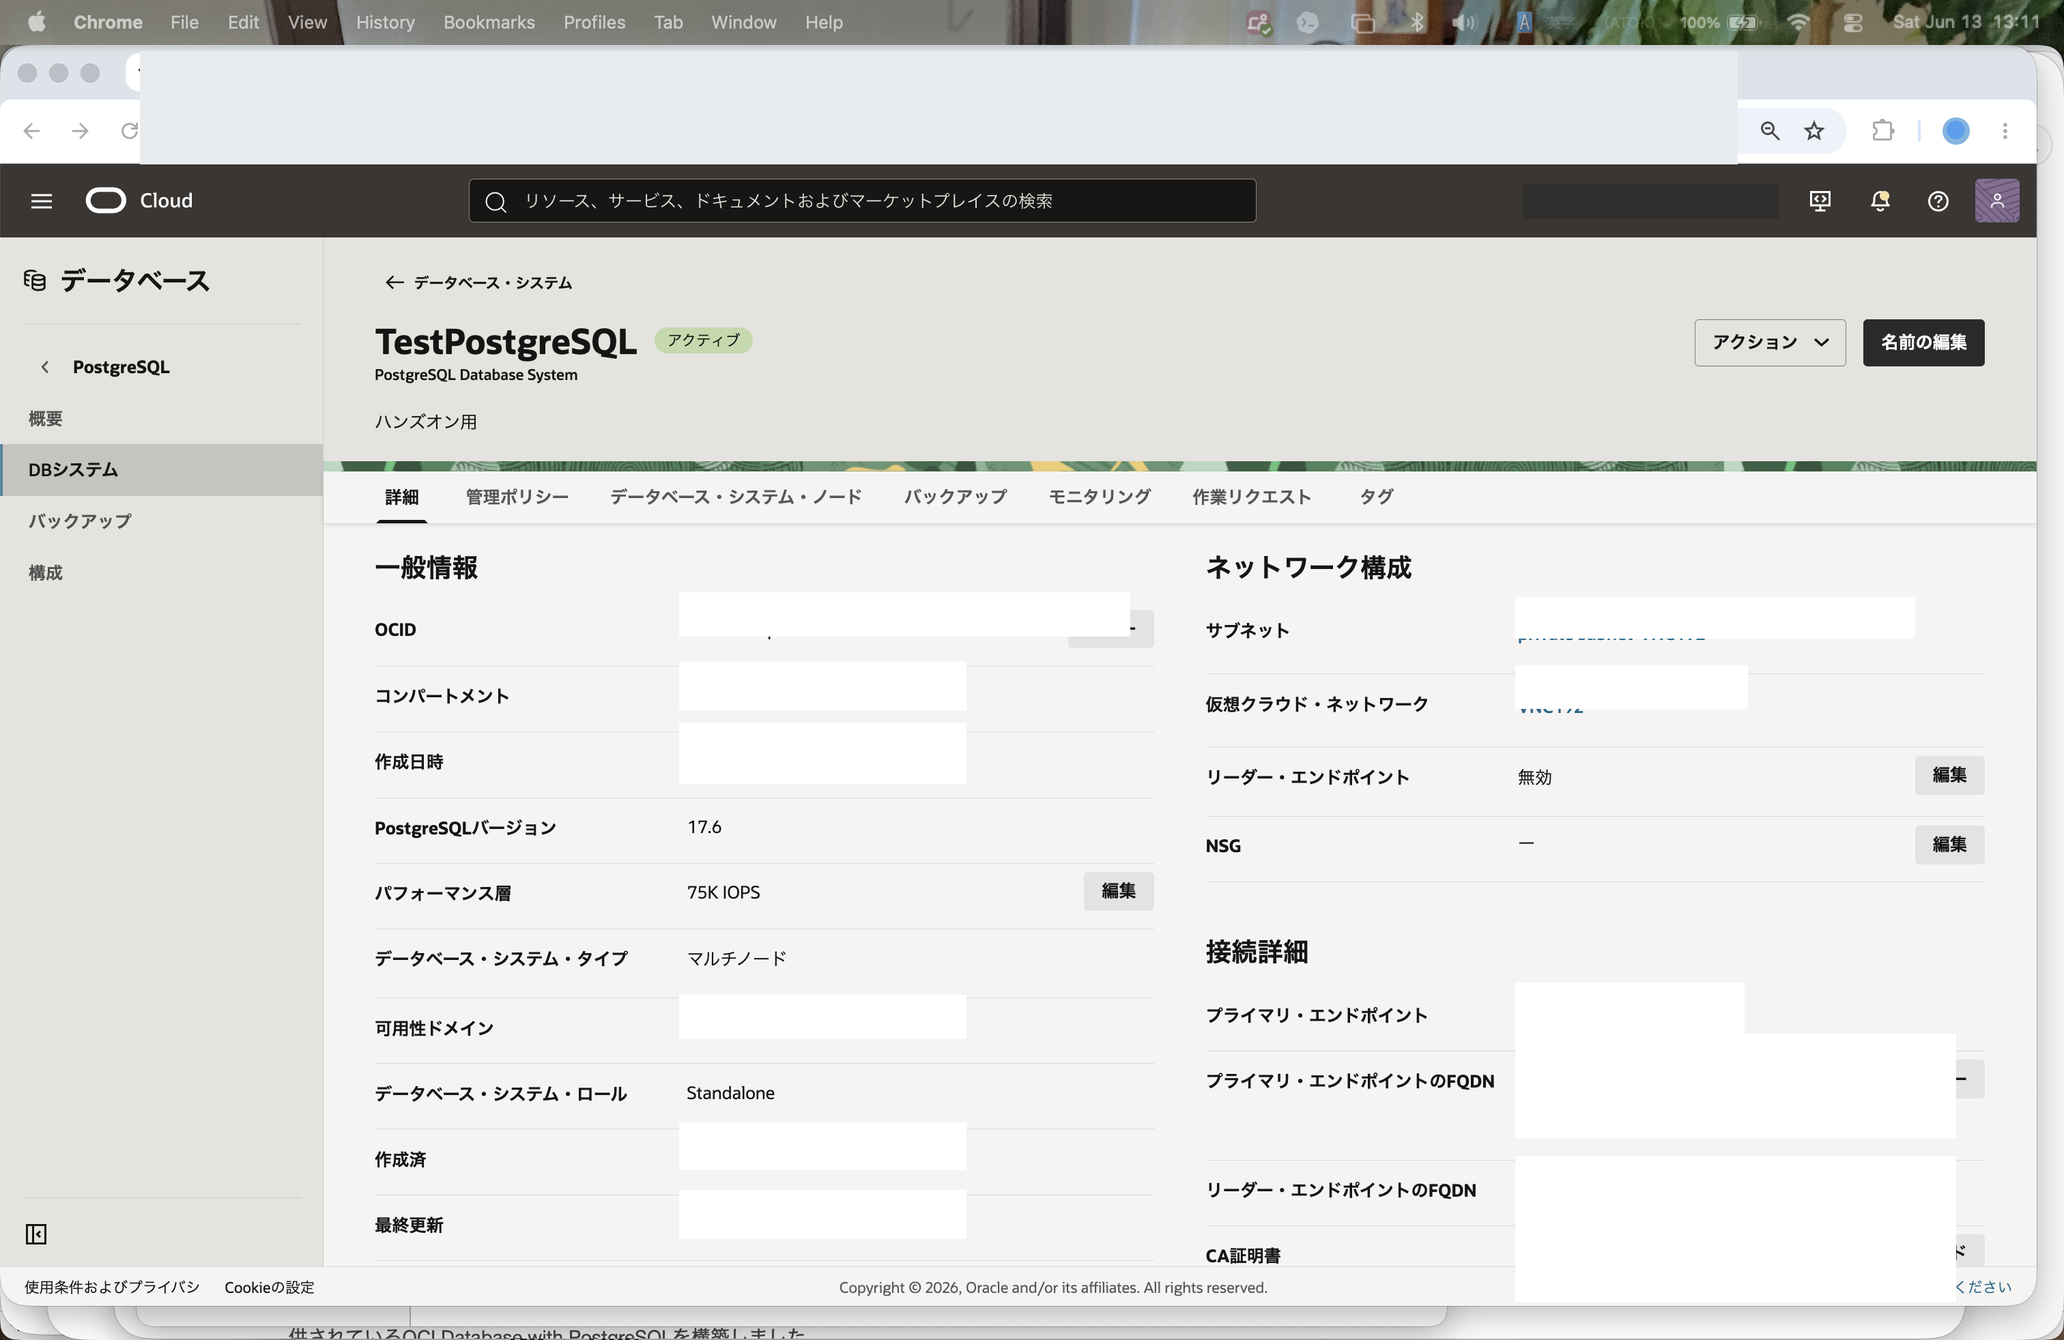This screenshot has height=1340, width=2064.
Task: Open Chrome three-dot menu
Action: coord(2004,131)
